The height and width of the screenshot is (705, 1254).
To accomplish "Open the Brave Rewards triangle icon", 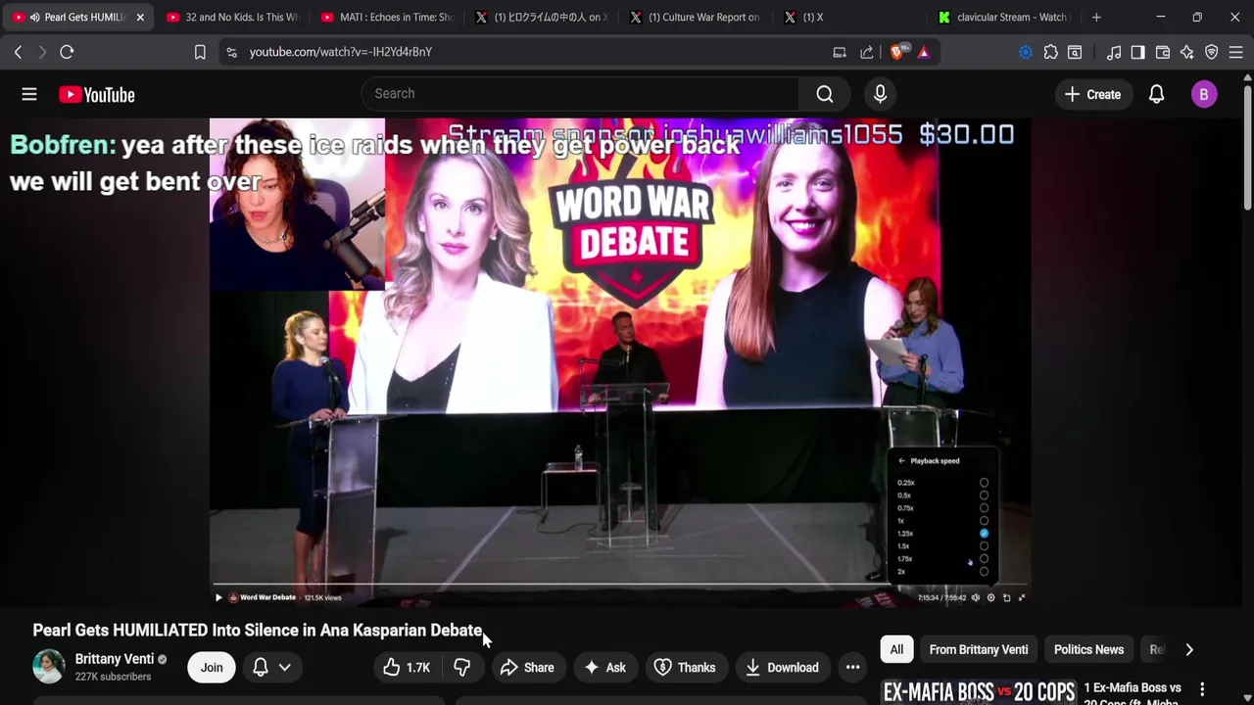I will click(923, 52).
